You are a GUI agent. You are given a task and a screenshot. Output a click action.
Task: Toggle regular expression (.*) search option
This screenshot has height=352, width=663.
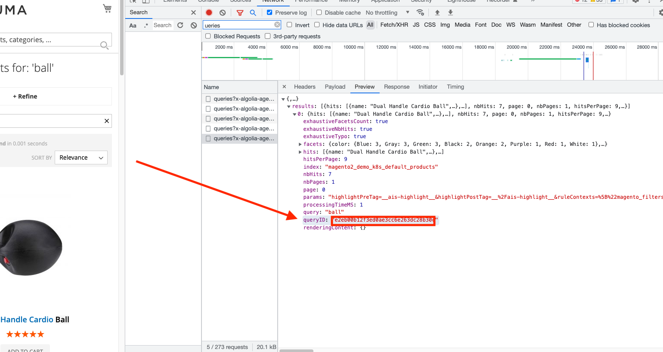click(146, 25)
